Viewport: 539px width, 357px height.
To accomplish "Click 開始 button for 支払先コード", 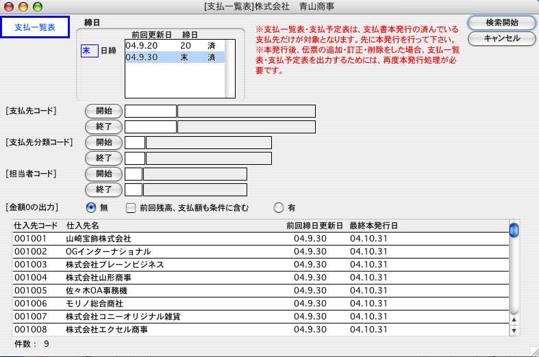I will pos(103,111).
